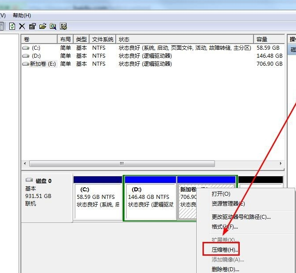Image resolution: width=296 pixels, height=273 pixels.
Task: Click the rightmost settings list toolbar icon
Action: click(63, 26)
